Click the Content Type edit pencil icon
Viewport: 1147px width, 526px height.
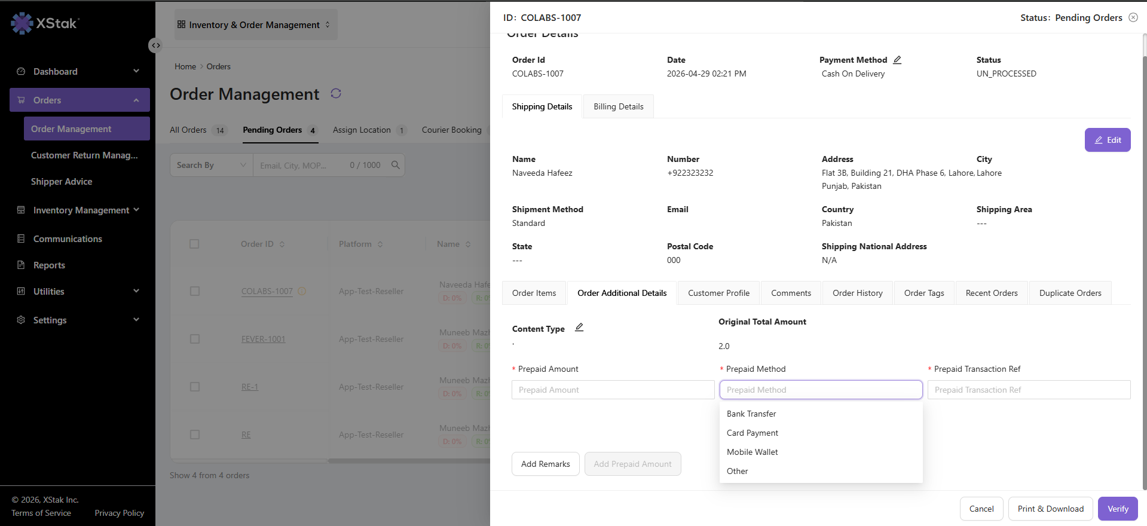click(x=579, y=327)
